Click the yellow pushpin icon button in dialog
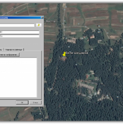 coord(39,25)
